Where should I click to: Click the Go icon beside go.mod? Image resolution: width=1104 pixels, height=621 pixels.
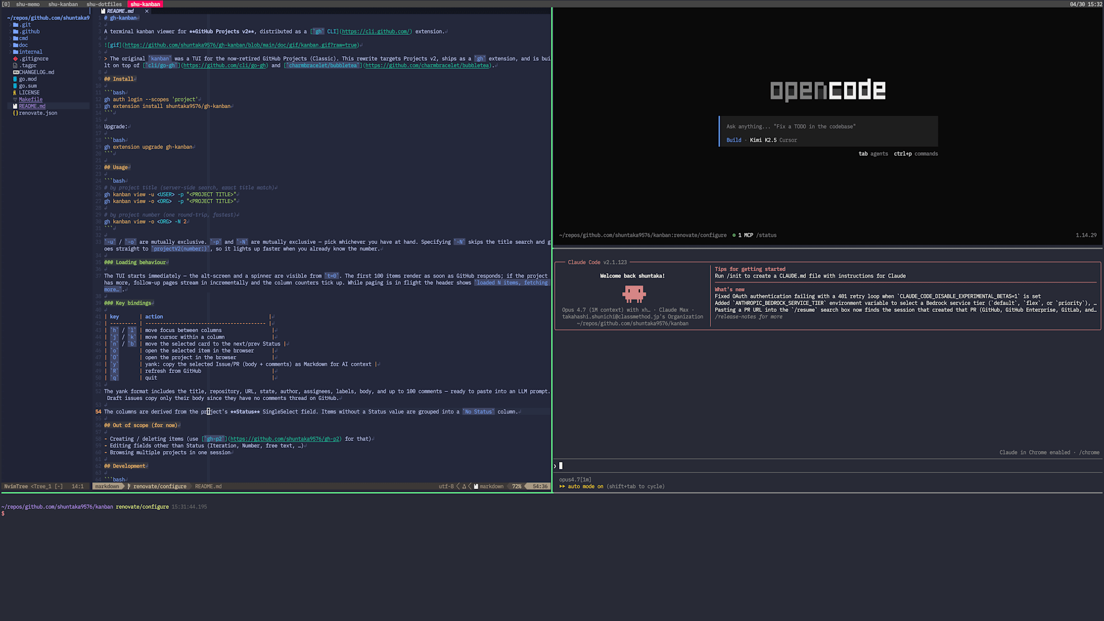[15, 79]
